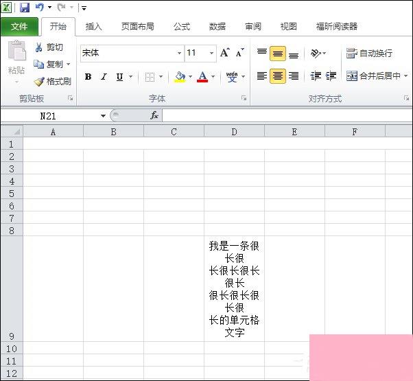Switch to the 开始 tab
The image size is (413, 381).
point(58,27)
